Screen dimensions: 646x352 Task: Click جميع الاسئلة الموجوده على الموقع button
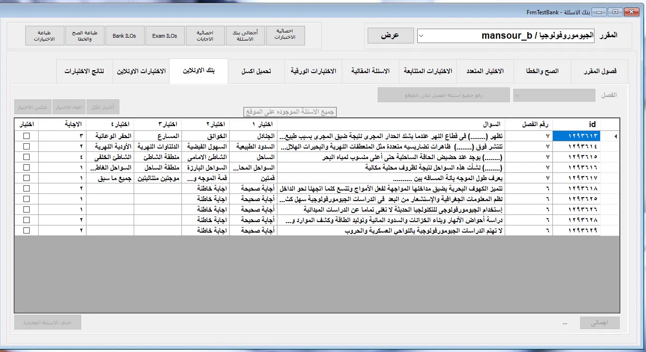tap(290, 112)
